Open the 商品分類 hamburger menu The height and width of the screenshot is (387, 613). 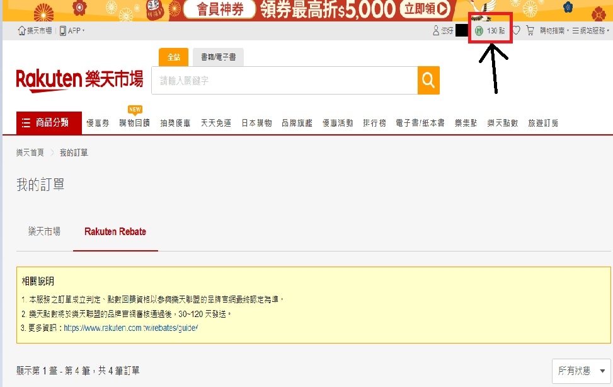49,123
